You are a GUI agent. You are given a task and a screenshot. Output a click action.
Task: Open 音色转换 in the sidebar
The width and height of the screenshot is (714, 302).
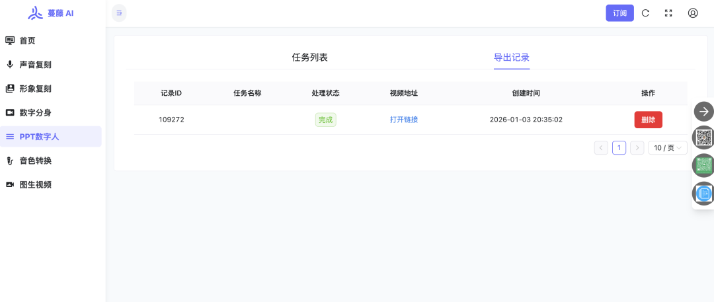(x=50, y=161)
